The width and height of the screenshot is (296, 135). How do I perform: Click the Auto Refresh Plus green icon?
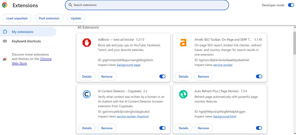click(183, 94)
